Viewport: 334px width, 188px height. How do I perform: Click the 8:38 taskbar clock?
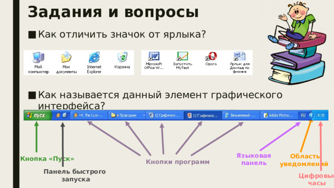pos(320,115)
